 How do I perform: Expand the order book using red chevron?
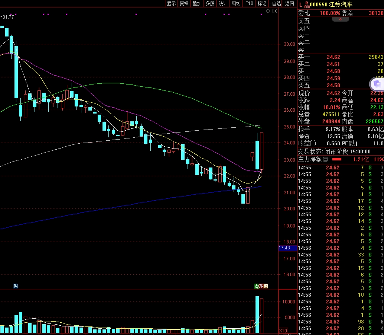tap(340, 19)
